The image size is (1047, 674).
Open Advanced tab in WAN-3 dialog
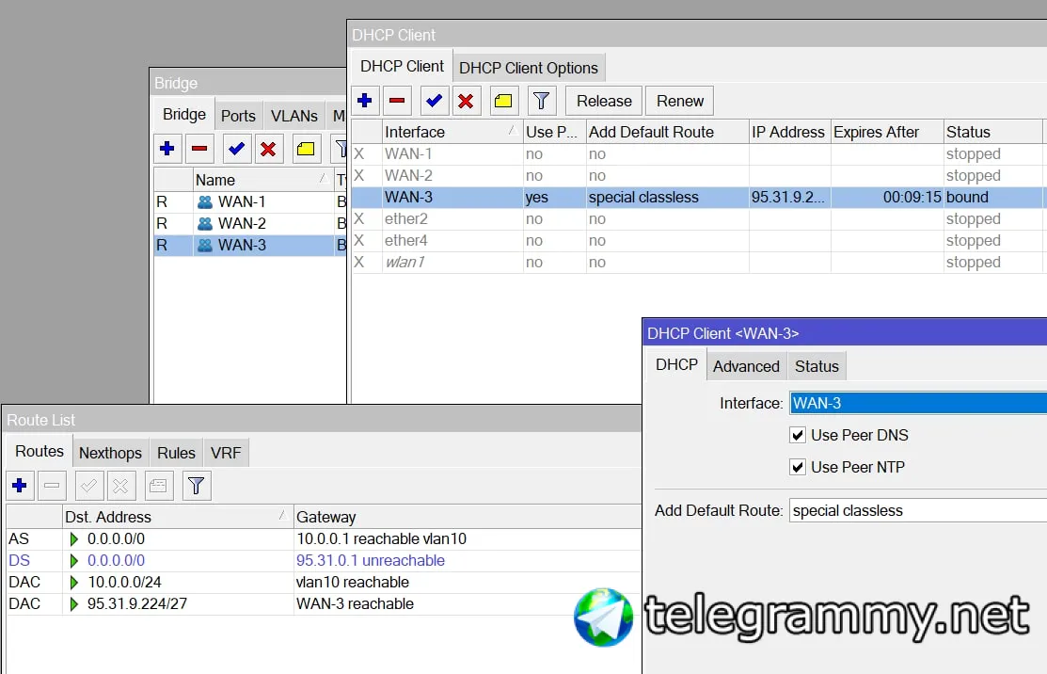746,367
